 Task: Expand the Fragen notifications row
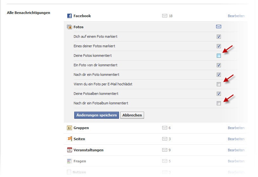click(x=155, y=161)
